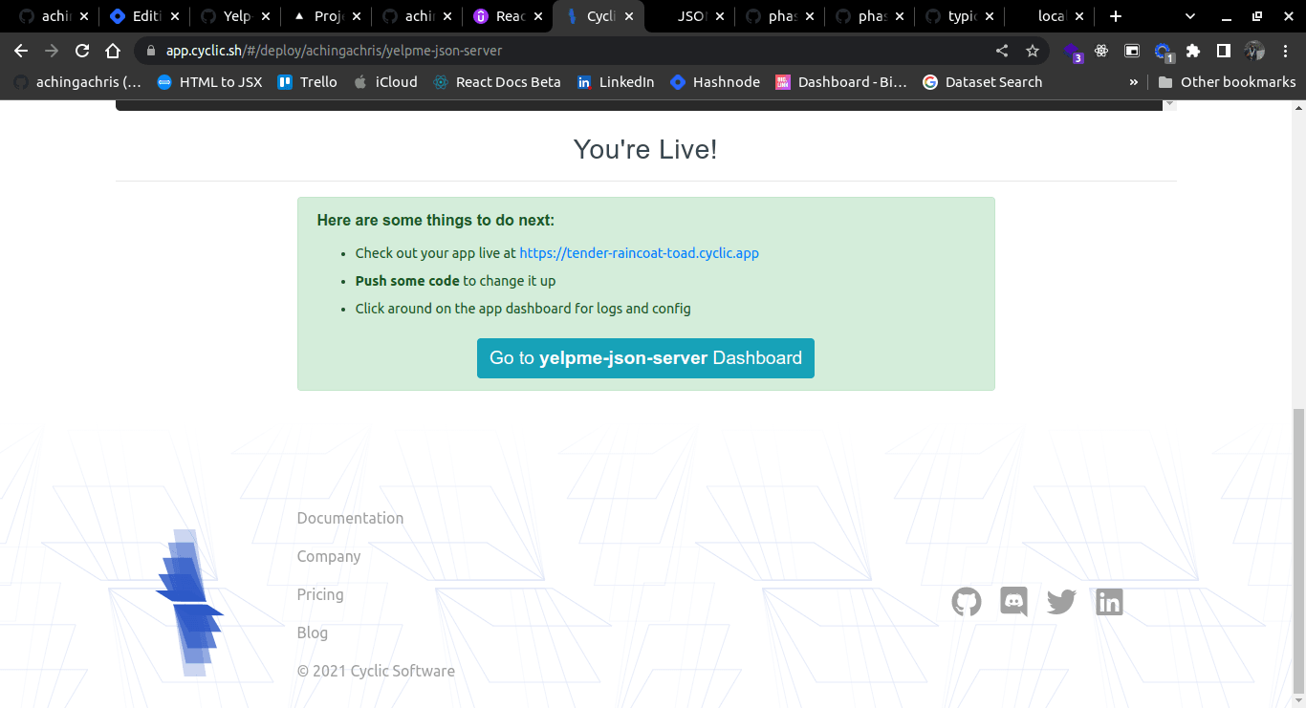Open Documentation footer link

point(350,518)
